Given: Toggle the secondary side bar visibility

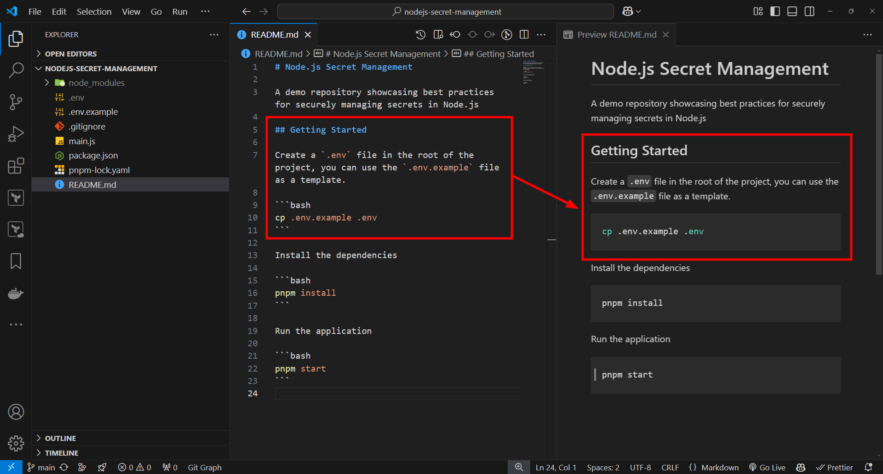Looking at the screenshot, I should [809, 11].
